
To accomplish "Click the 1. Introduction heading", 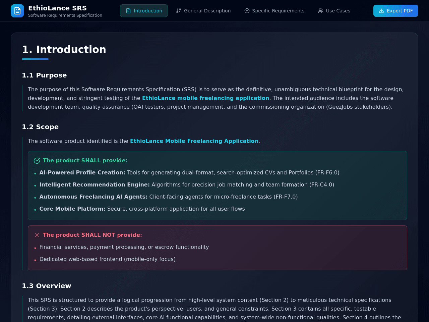I will pos(64,49).
